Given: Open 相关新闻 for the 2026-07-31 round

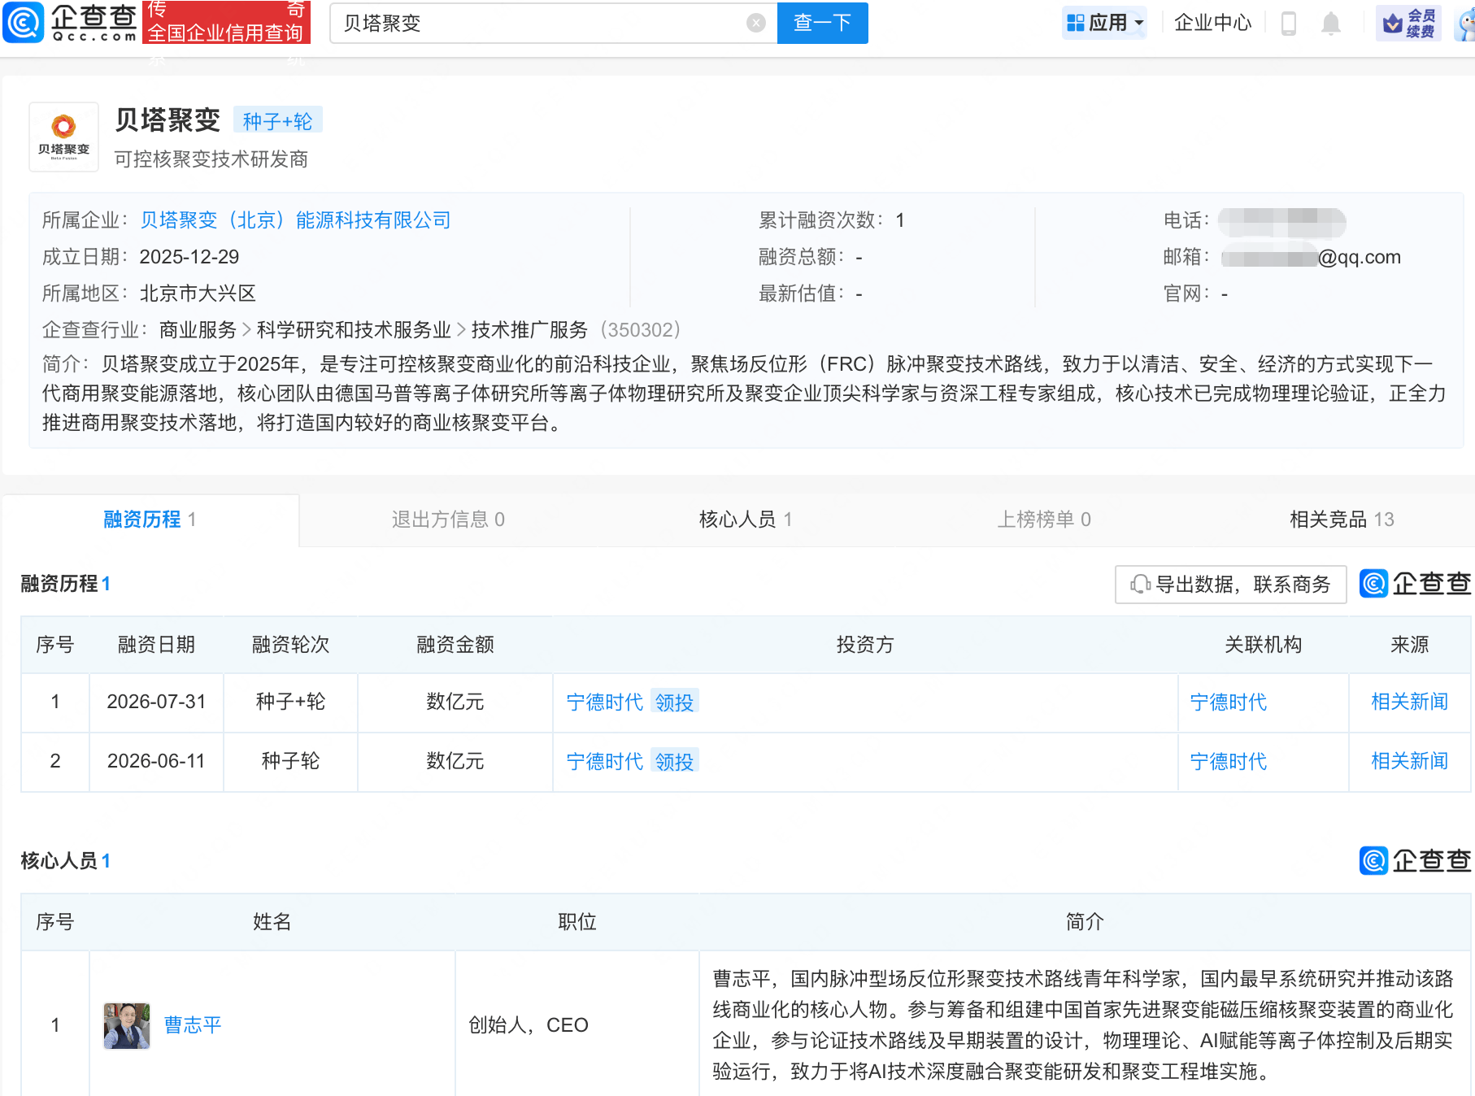Looking at the screenshot, I should (x=1409, y=702).
